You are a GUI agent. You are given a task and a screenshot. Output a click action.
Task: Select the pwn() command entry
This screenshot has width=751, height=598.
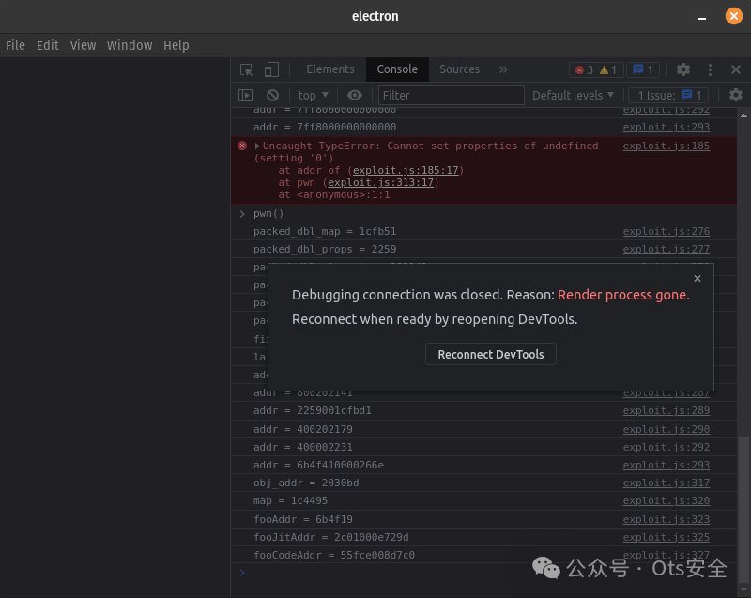click(x=268, y=213)
